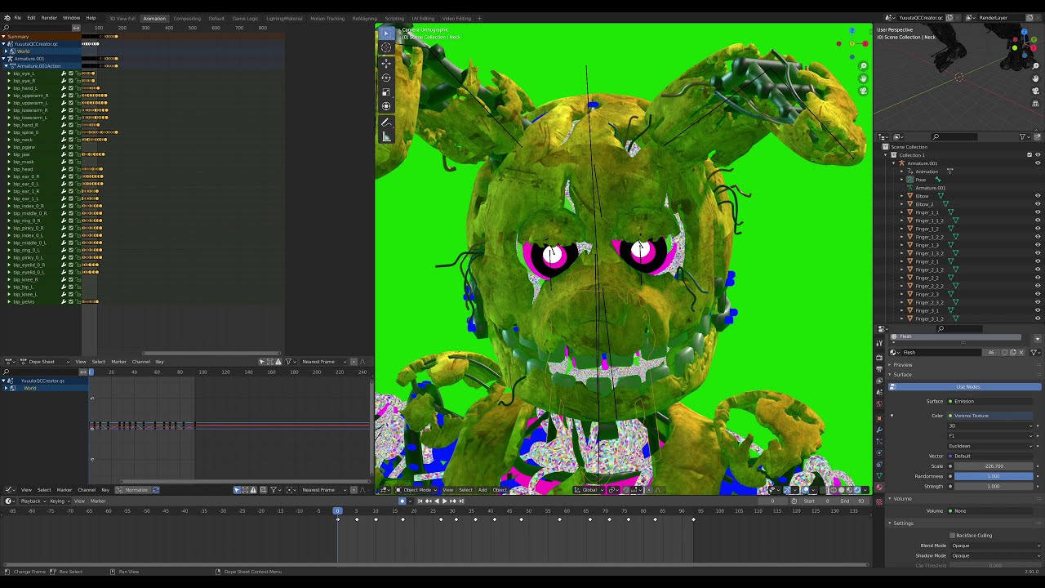This screenshot has height=588, width=1045.
Task: Collapse the Summary row in dope sheet
Action: click(x=3, y=37)
